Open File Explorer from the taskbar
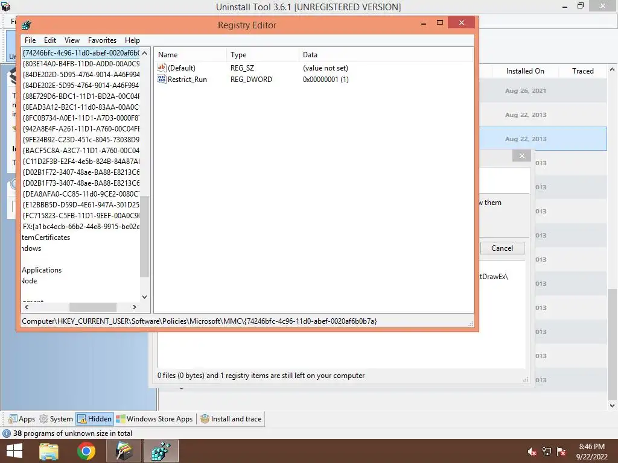The image size is (618, 463). (x=49, y=451)
